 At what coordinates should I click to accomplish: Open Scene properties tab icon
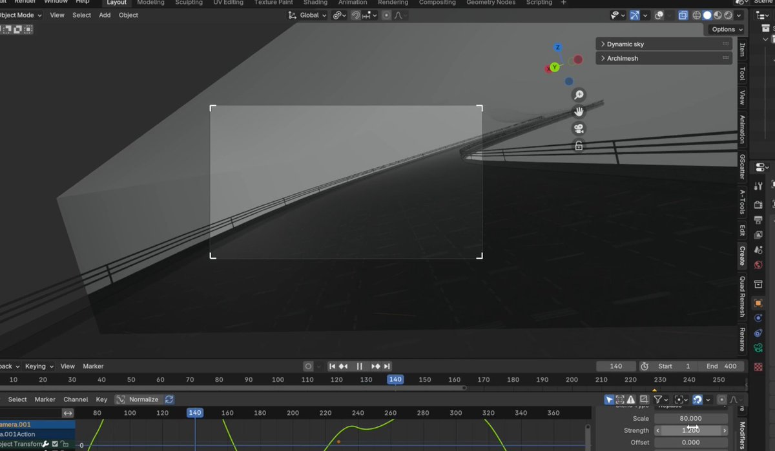click(759, 251)
